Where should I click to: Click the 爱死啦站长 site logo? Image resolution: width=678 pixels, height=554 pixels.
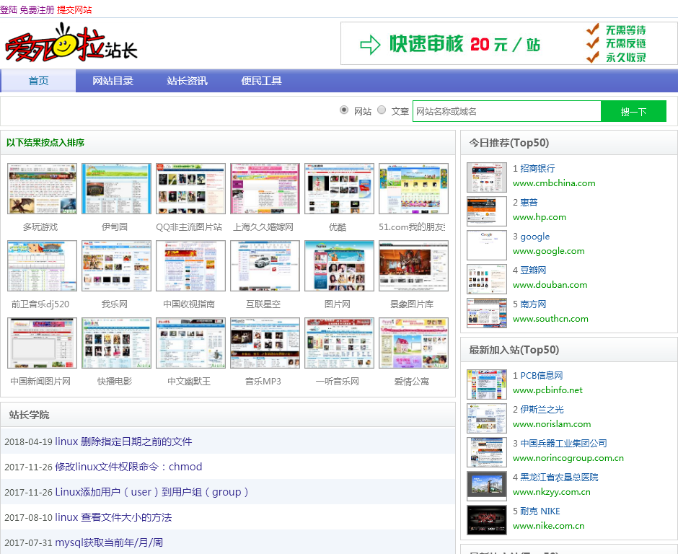pos(71,42)
